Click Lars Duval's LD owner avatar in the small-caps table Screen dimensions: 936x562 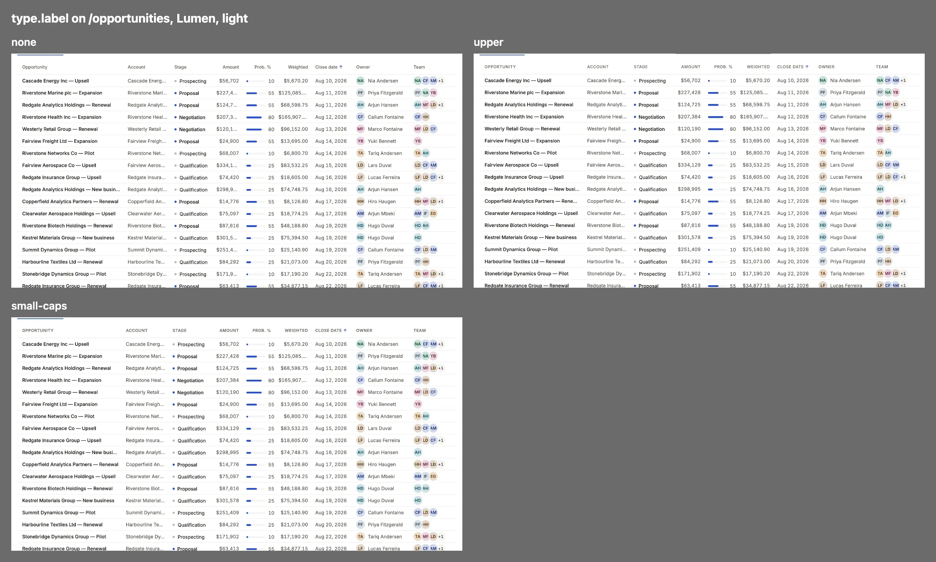click(360, 428)
